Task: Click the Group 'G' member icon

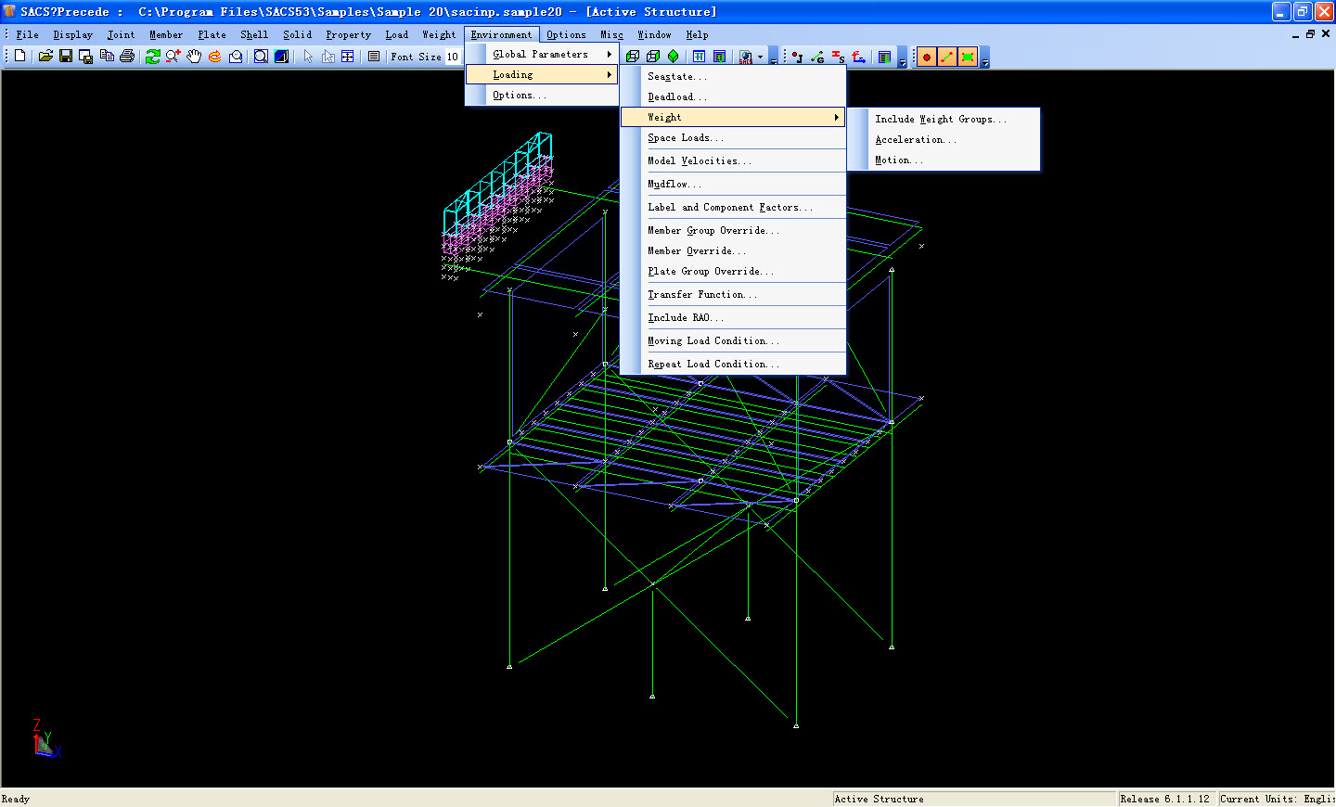Action: click(817, 57)
